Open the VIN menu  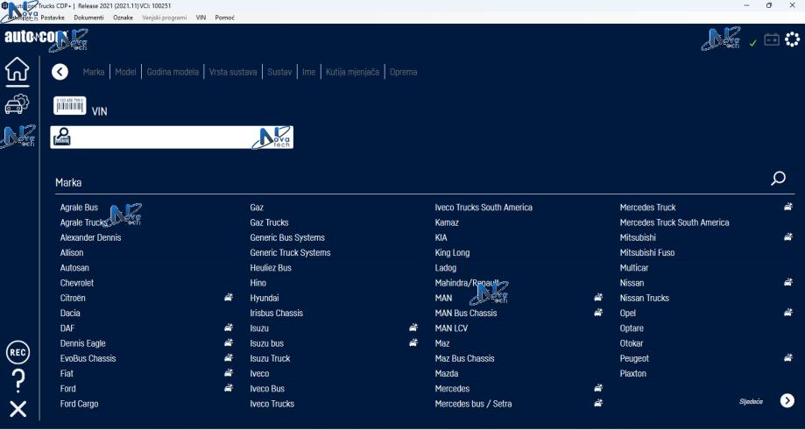[201, 18]
